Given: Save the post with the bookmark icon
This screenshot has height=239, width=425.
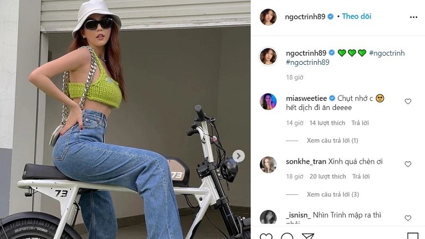Looking at the screenshot, I should [413, 236].
